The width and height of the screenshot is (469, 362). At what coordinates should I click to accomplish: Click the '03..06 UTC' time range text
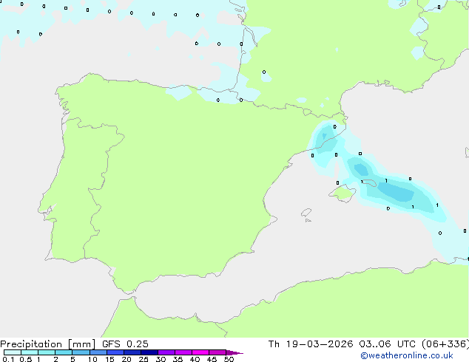[388, 344]
